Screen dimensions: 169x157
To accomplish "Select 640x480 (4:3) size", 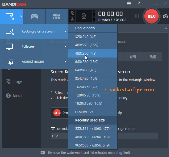I will (x=93, y=70).
